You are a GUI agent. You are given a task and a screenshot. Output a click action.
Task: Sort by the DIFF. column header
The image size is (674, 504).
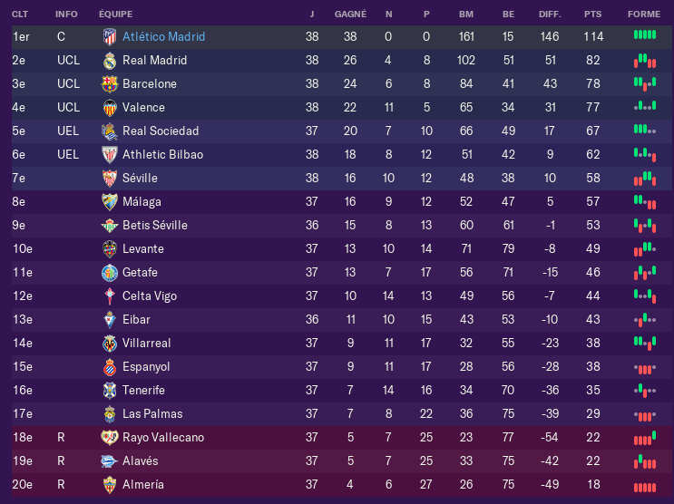point(550,15)
